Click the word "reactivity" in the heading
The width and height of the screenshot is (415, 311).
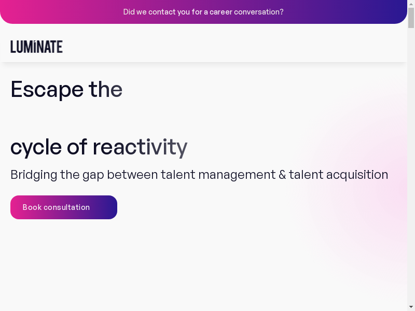140,147
